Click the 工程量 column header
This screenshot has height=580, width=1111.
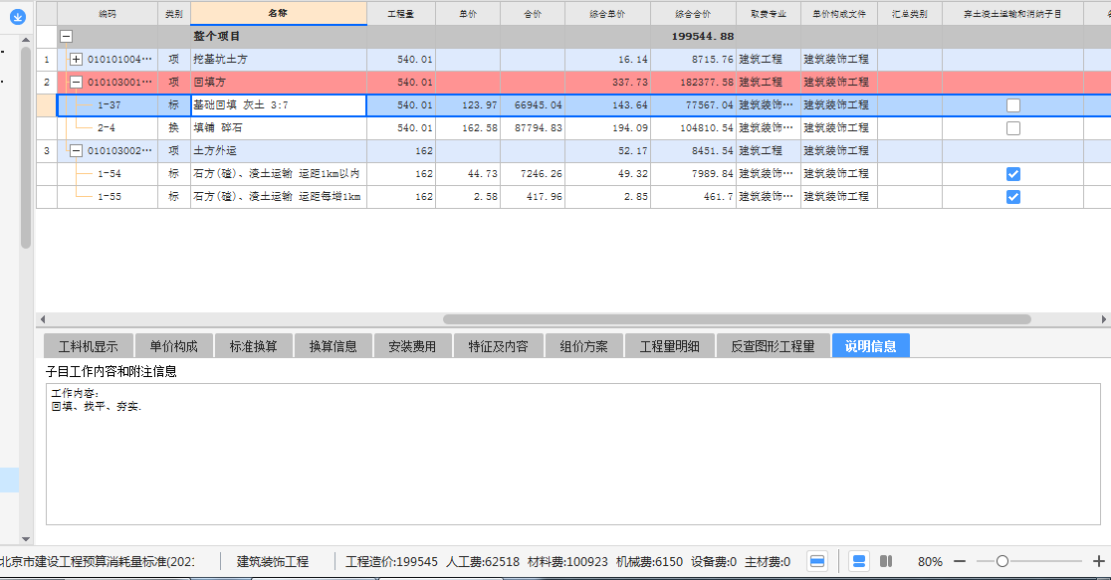click(x=401, y=14)
